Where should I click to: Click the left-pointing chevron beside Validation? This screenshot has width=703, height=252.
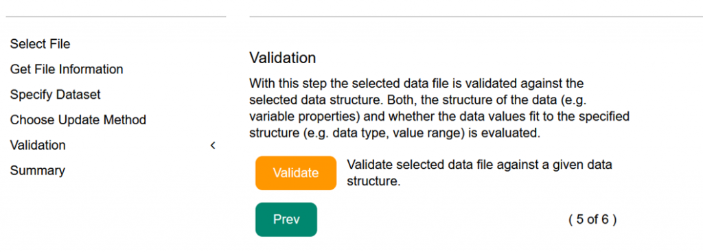(213, 146)
